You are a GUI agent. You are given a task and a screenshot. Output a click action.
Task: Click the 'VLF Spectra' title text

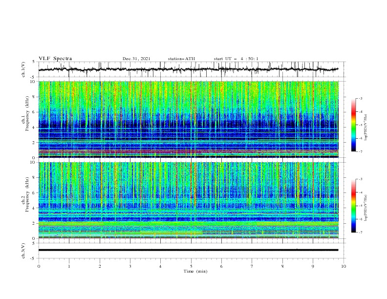(55, 59)
